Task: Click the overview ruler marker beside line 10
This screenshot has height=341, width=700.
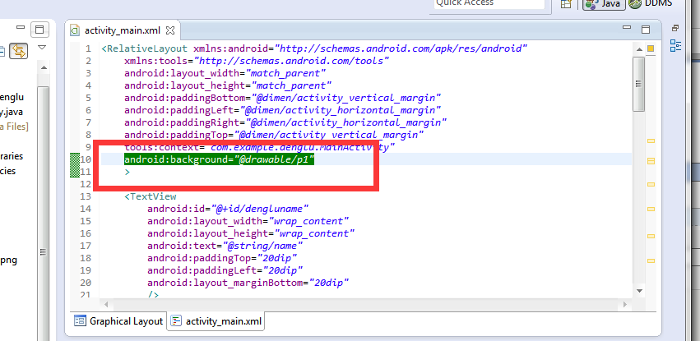Action: [x=651, y=161]
